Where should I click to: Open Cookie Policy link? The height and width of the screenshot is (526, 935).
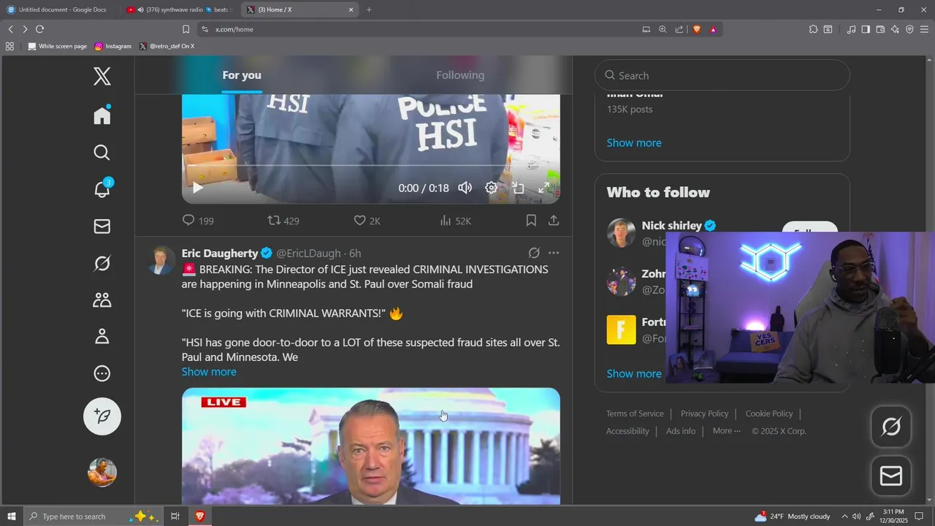769,413
